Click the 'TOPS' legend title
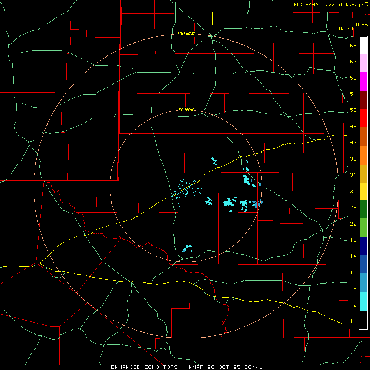 (361, 25)
